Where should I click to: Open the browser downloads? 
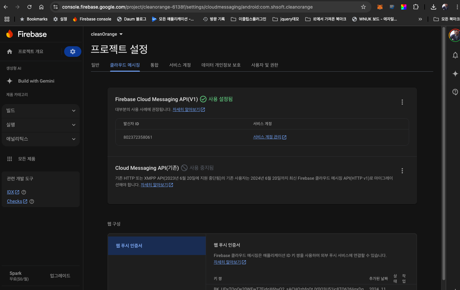click(x=434, y=7)
